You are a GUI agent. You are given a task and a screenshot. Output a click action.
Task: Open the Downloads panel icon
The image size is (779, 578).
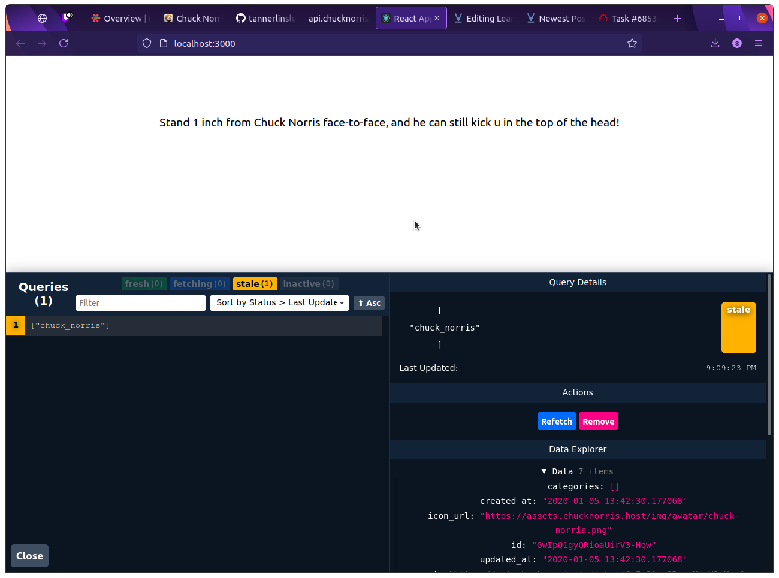click(x=715, y=43)
